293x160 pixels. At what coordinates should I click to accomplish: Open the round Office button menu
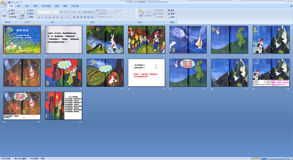coord(3,3)
